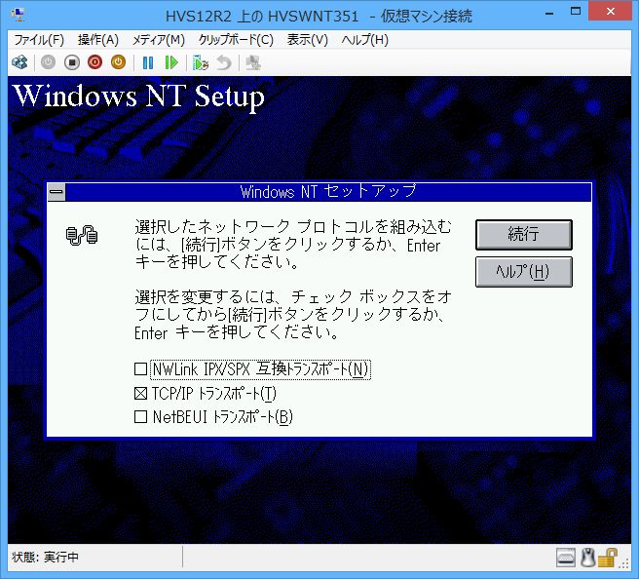Pause the virtual machine

coord(148,62)
